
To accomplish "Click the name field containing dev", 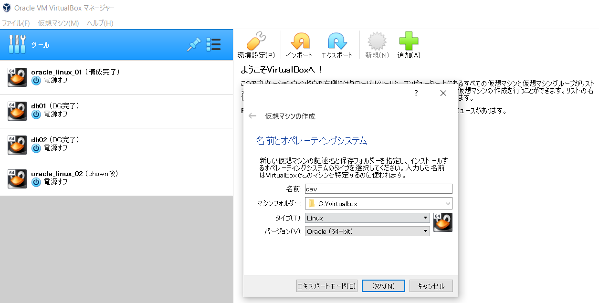I will click(x=378, y=189).
